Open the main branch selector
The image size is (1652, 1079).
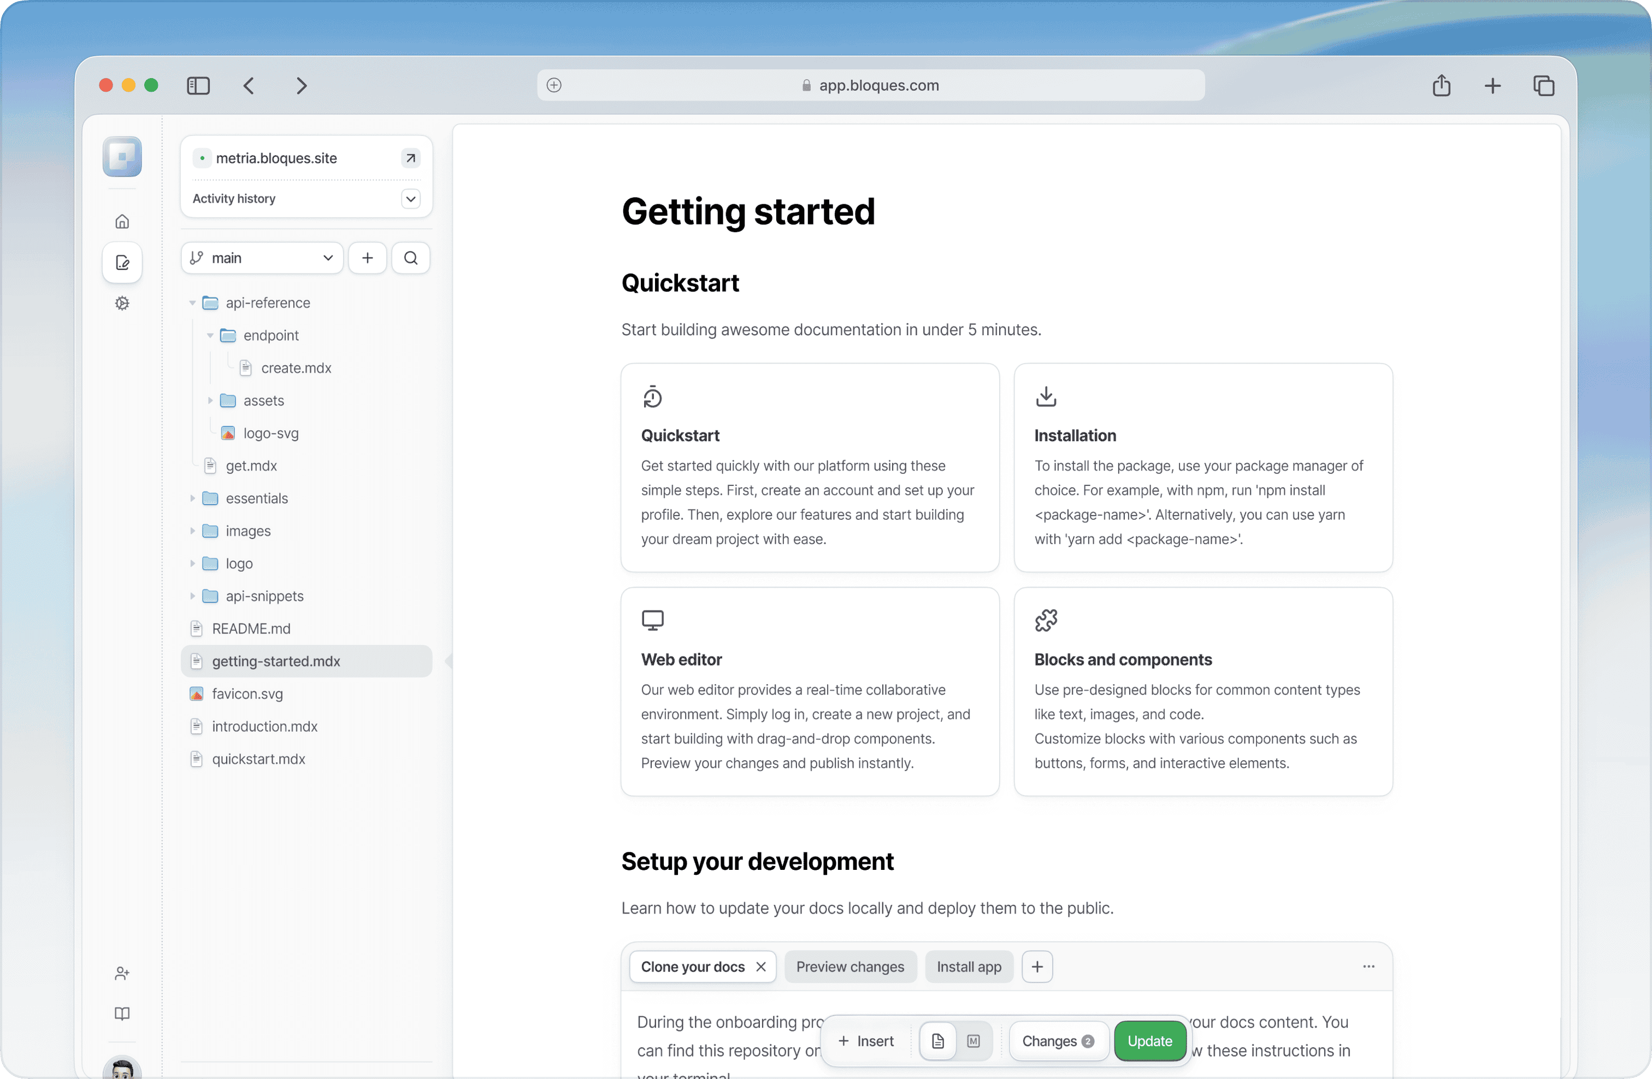coord(261,257)
